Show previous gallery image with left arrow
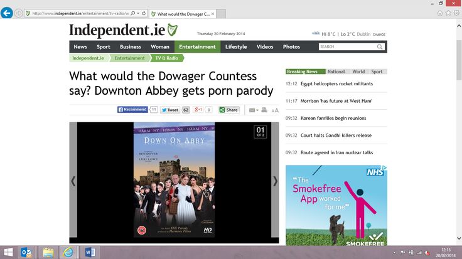Screen dimensions: 462x259 coord(73,181)
